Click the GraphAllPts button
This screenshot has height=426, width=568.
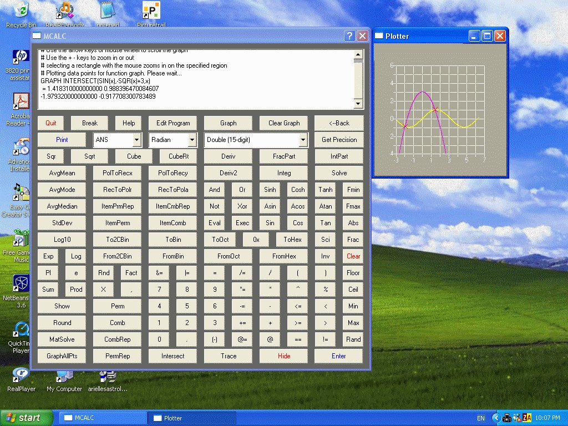click(x=62, y=356)
